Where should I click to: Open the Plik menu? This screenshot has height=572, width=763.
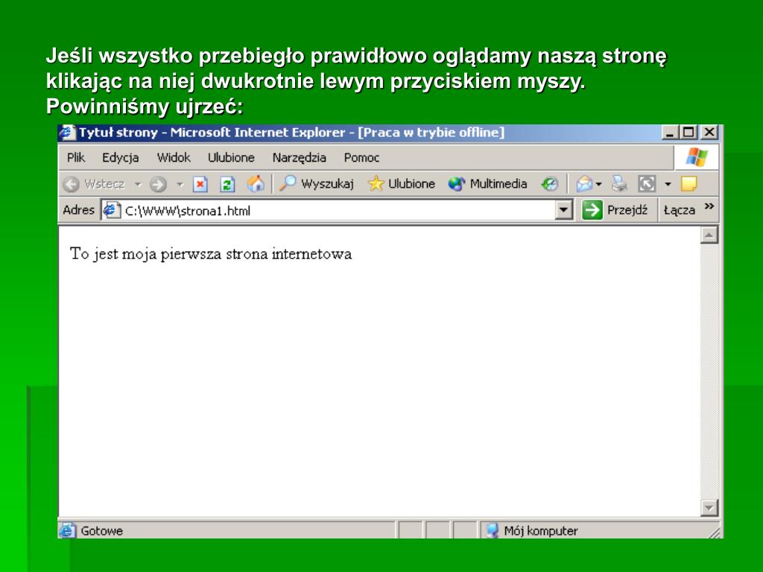(76, 158)
